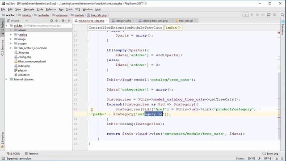Screen dimensions: 286x161
Task: Click the UTF-8 encoding selector in the status bar
Action: (268, 159)
